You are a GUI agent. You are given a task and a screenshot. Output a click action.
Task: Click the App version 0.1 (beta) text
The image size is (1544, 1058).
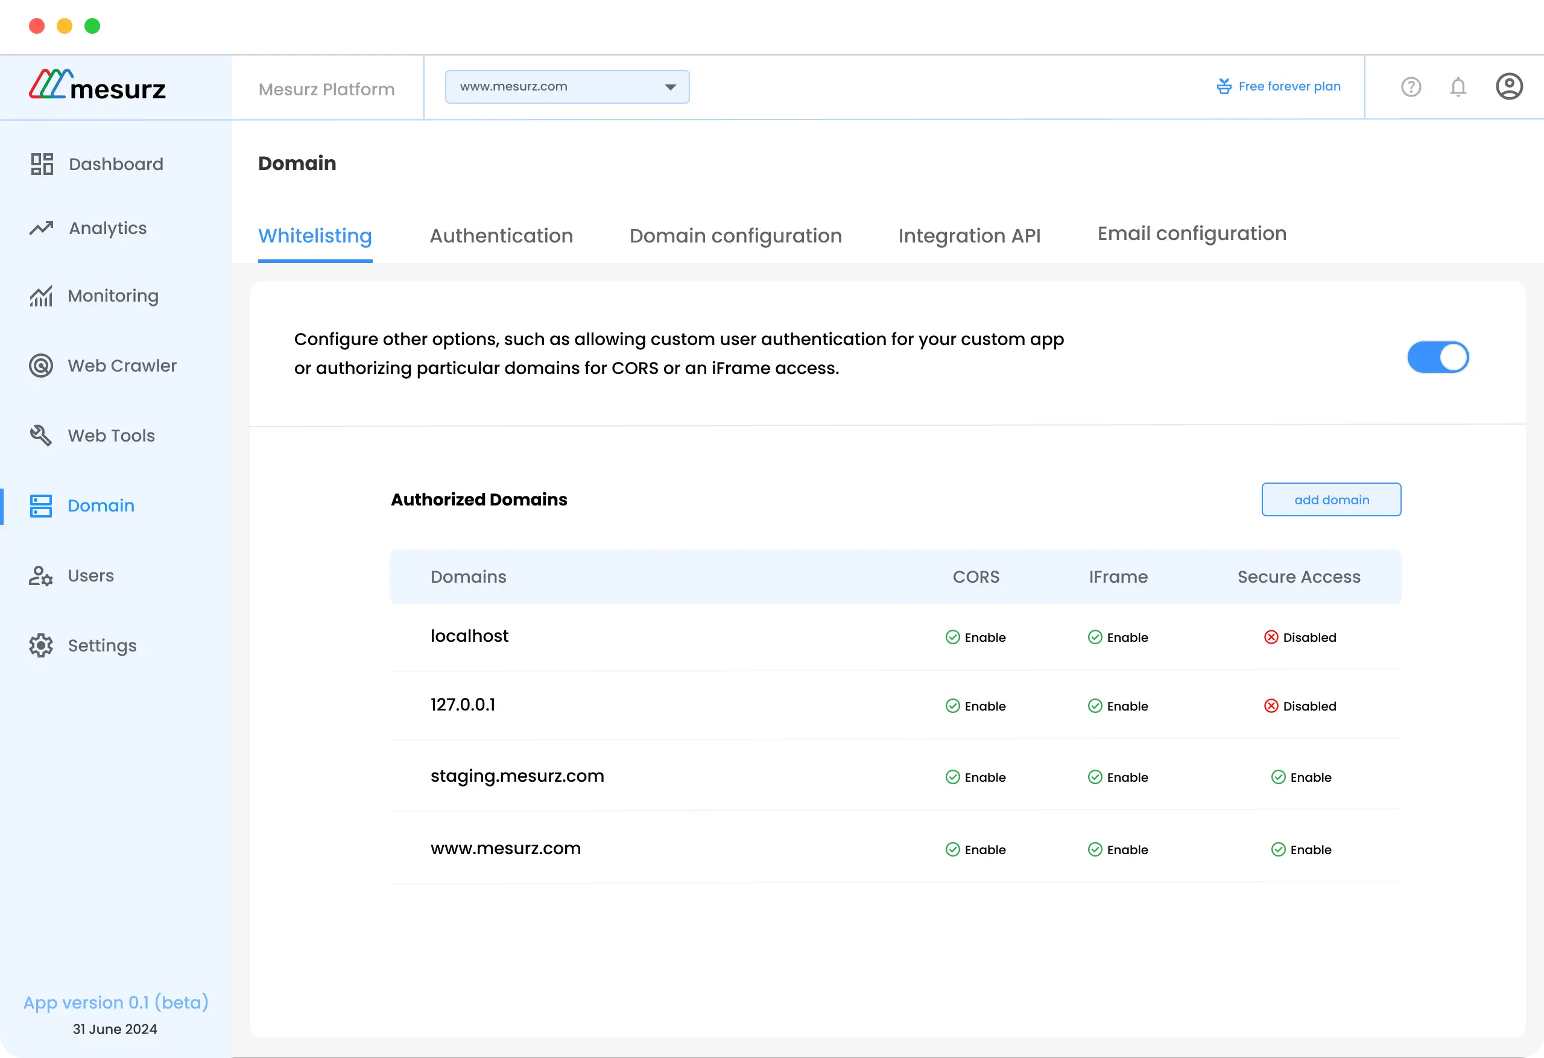tap(116, 1002)
